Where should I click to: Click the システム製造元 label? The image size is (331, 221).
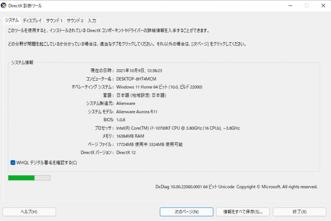tap(100, 104)
